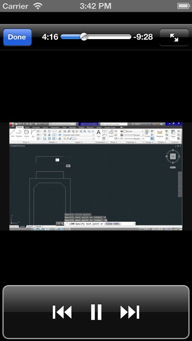
Task: Click the Close option in the command prompt
Action: [x=109, y=224]
